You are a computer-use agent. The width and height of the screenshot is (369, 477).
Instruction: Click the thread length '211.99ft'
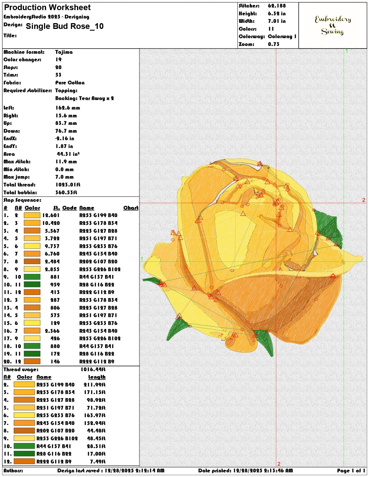pos(95,385)
